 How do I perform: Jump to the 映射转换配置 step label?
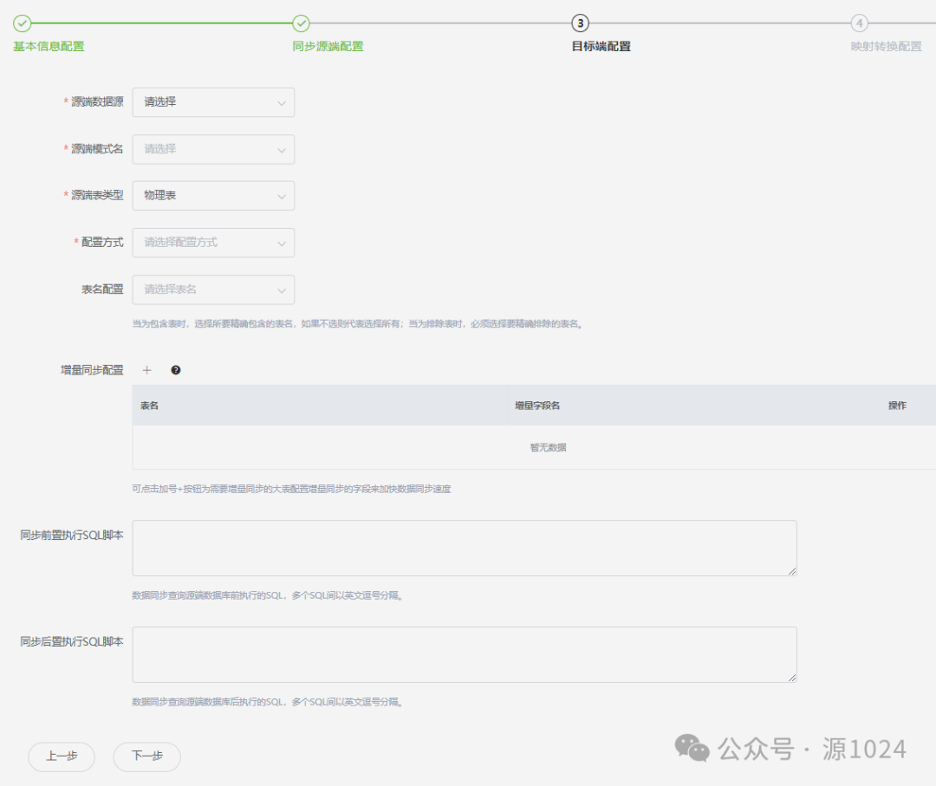(x=886, y=47)
